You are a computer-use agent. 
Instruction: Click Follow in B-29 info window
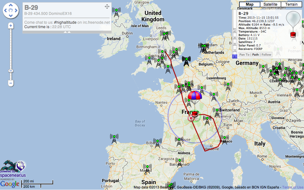[266, 55]
